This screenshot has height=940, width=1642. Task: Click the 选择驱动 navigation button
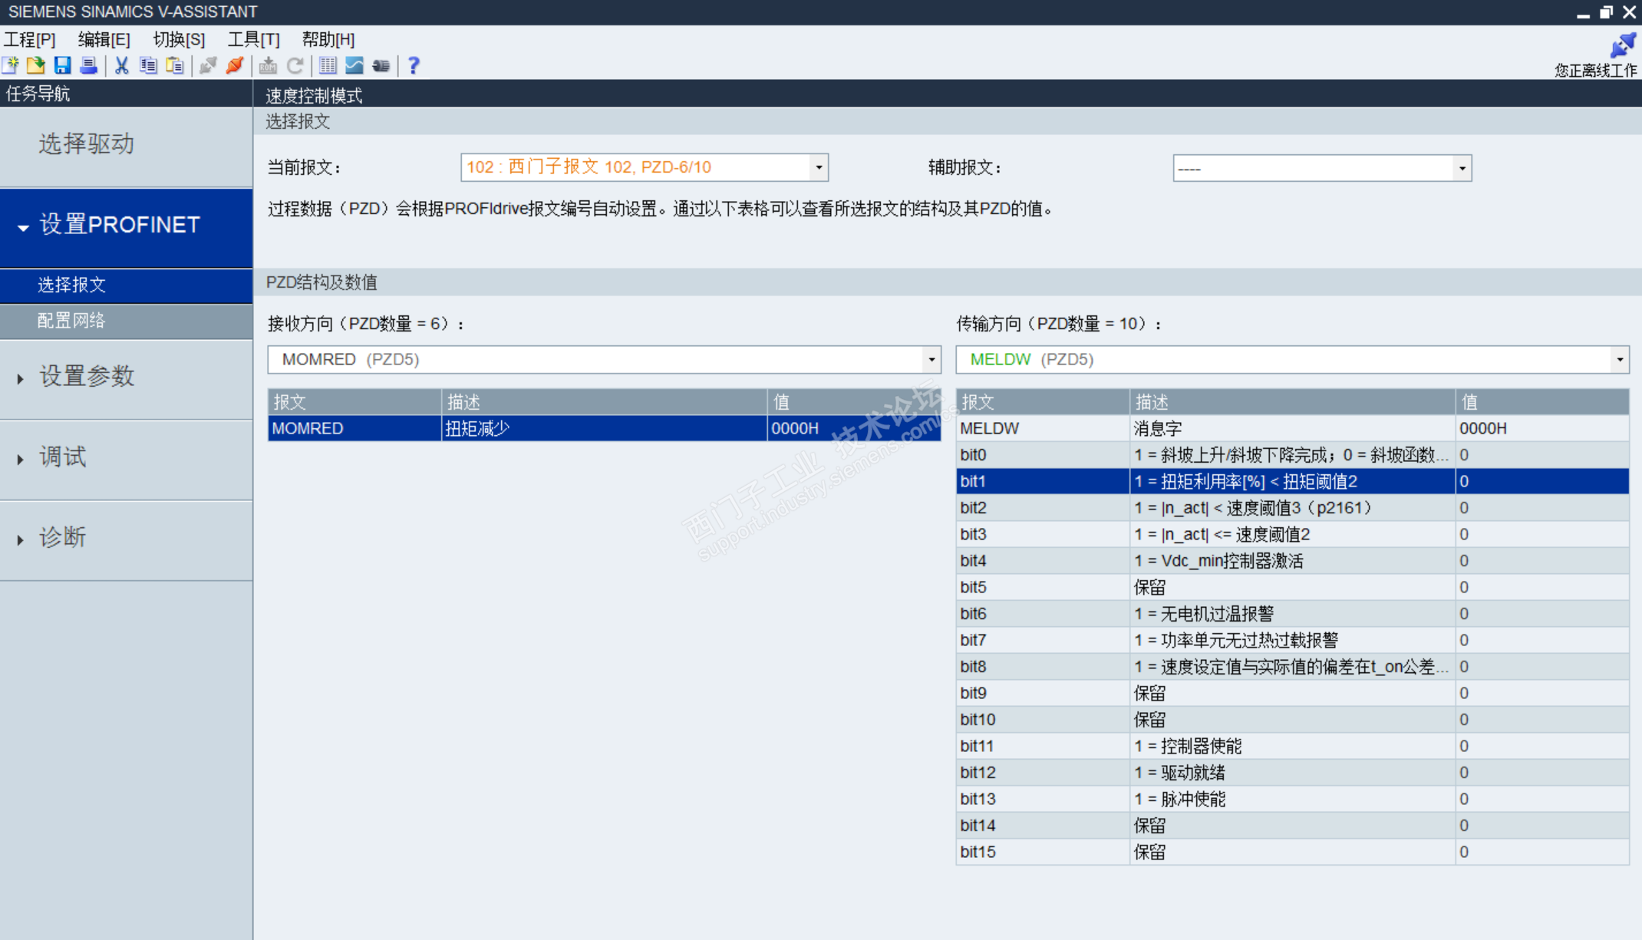coord(87,144)
